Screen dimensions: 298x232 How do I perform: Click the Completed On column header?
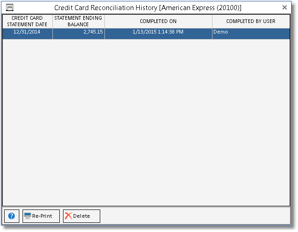pyautogui.click(x=158, y=21)
